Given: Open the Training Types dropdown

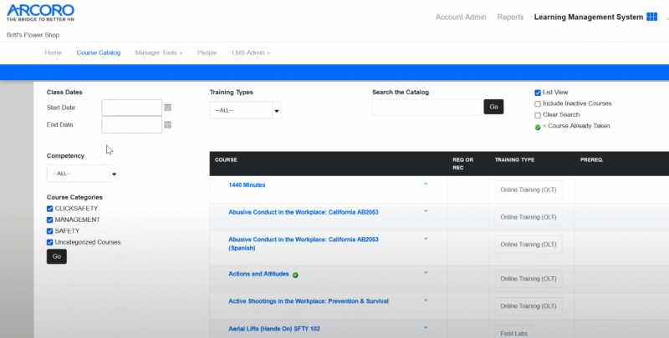Looking at the screenshot, I should (245, 110).
